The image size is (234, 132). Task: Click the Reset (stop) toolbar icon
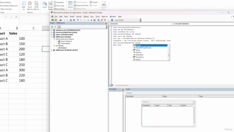pos(91,20)
